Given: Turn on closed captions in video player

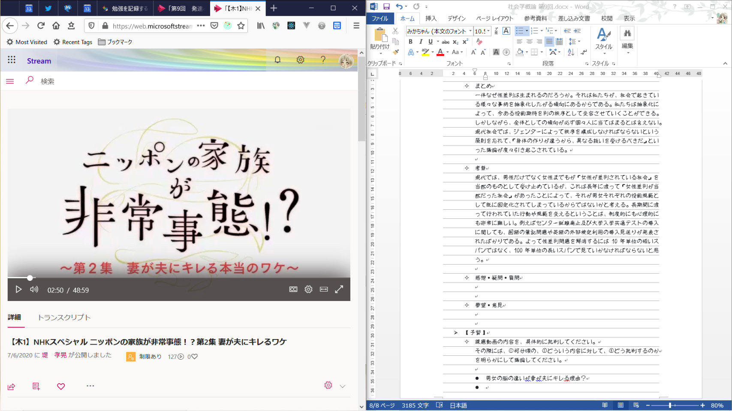Looking at the screenshot, I should point(293,289).
